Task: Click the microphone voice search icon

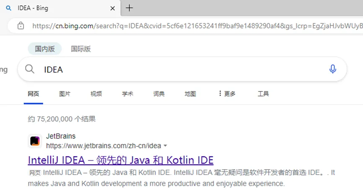Action: pos(333,69)
